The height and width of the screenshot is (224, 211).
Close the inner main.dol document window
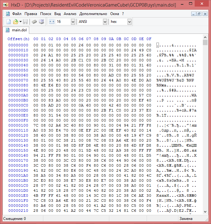tap(205, 14)
